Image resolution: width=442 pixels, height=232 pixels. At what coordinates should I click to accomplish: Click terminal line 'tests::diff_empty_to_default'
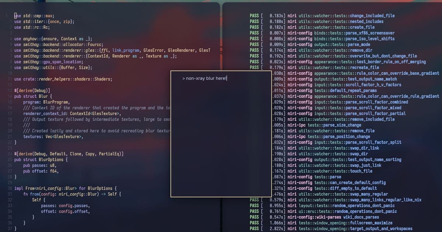coord(345,189)
